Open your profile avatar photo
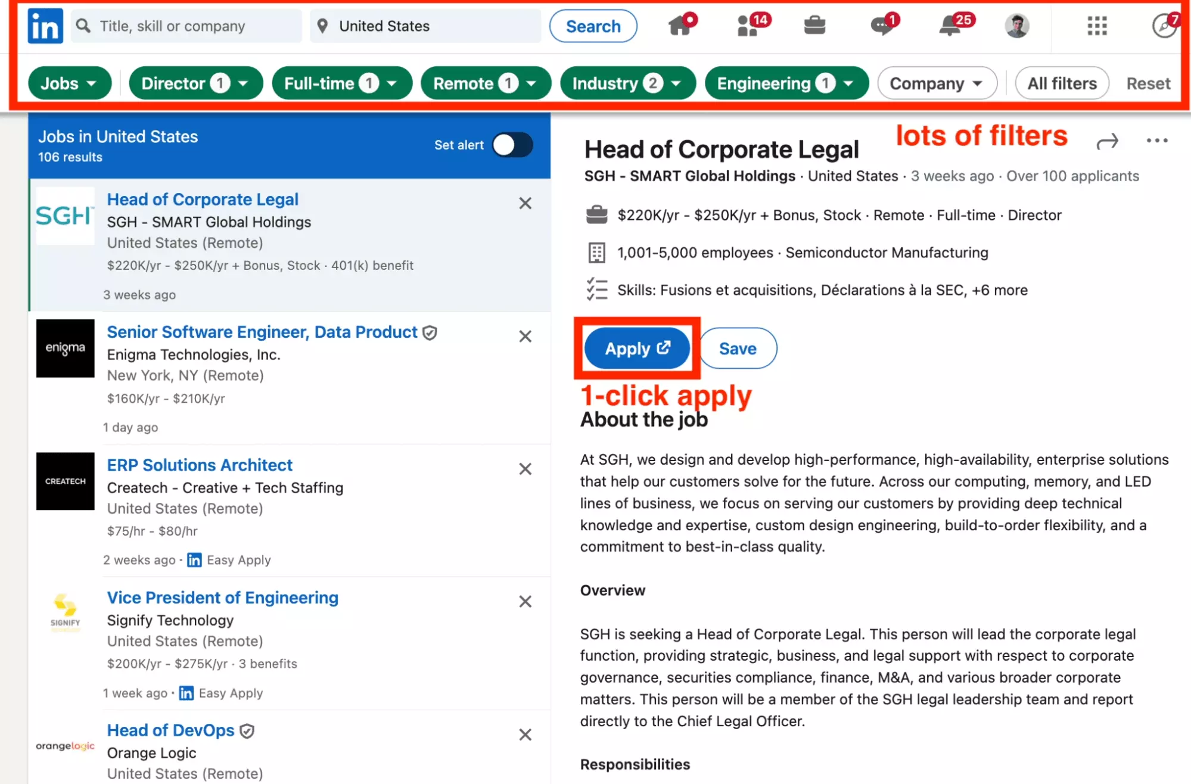 (x=1017, y=26)
